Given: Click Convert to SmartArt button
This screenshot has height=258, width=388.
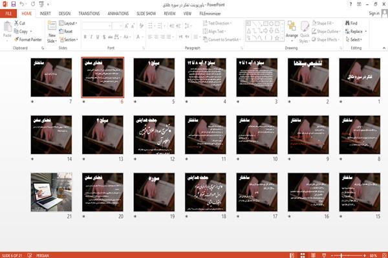Looking at the screenshot, I should point(222,39).
